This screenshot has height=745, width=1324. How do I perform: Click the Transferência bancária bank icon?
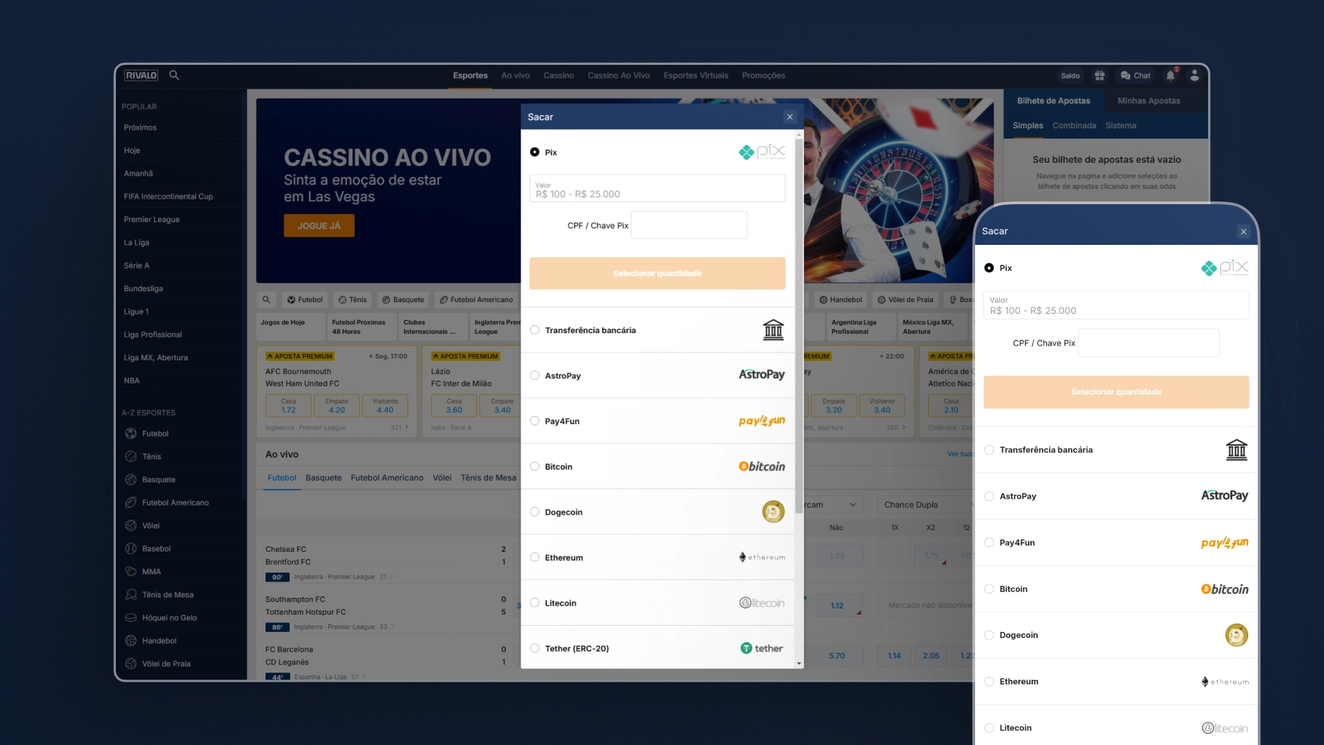(x=773, y=329)
